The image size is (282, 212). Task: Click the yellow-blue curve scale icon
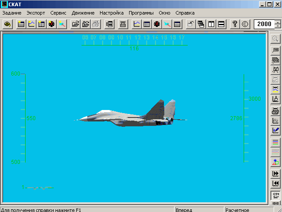pos(275,89)
